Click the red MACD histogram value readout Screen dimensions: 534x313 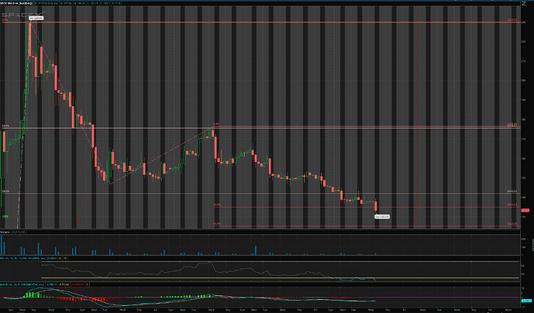click(78, 284)
